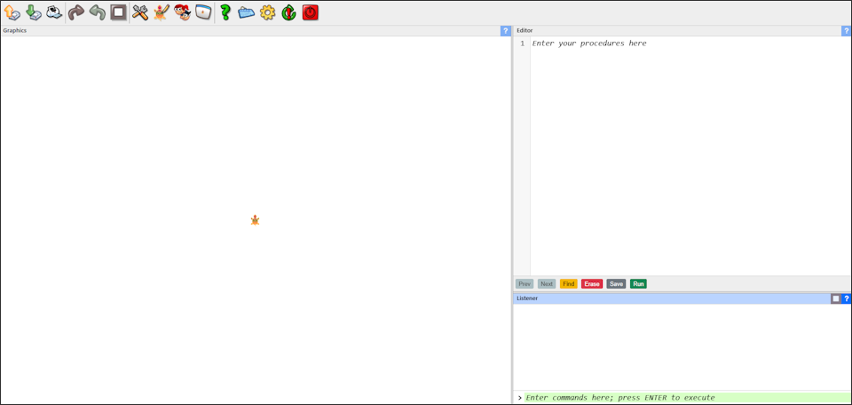Click in the Listener command input field
852x405 pixels.
pyautogui.click(x=683, y=398)
